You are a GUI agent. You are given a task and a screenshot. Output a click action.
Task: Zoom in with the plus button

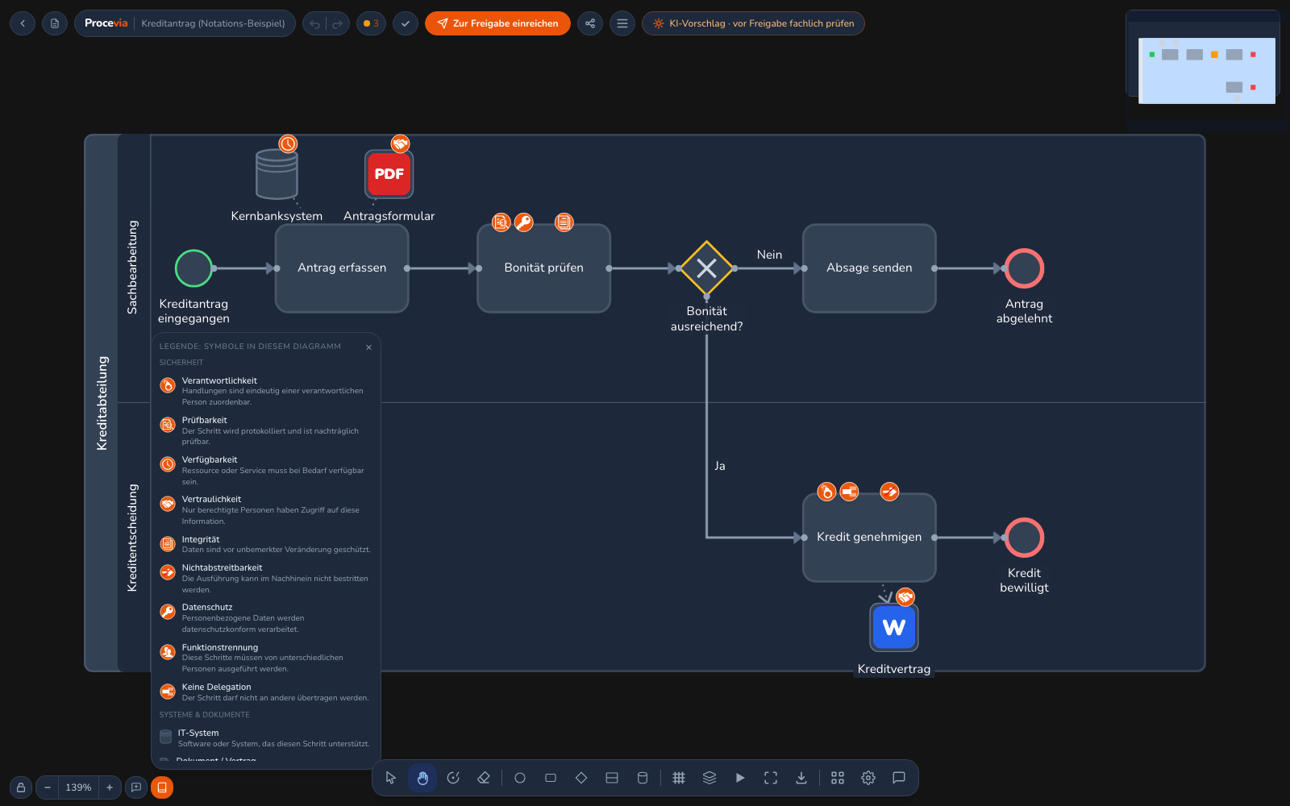point(110,787)
